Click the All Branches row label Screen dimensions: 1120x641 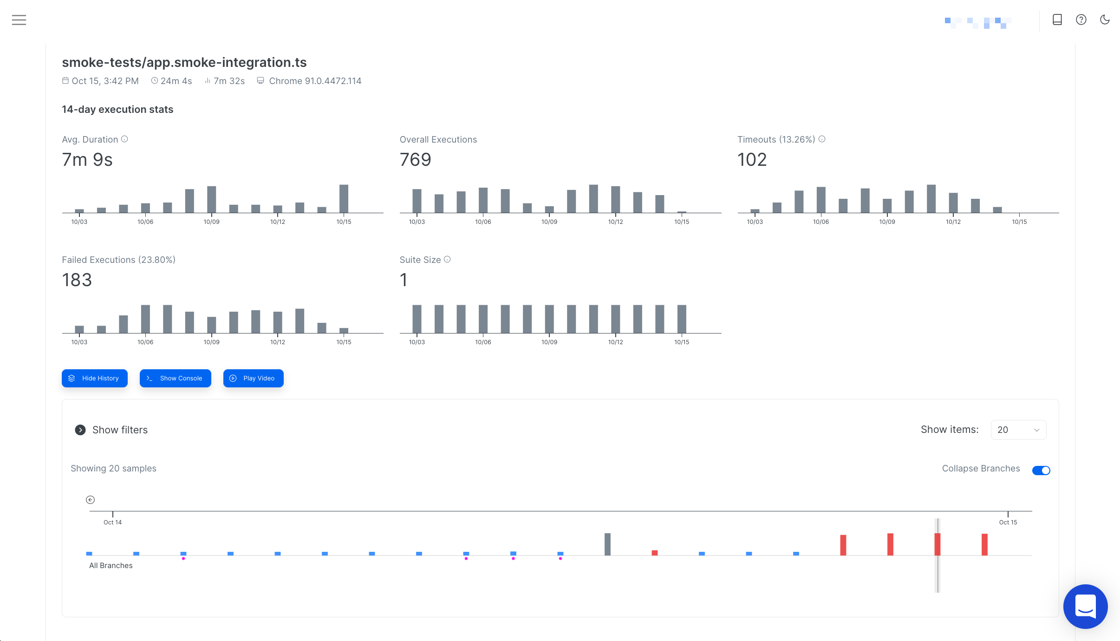coord(111,566)
